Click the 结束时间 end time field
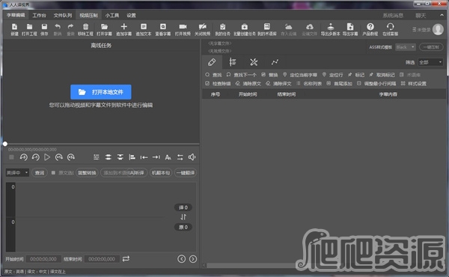The width and height of the screenshot is (449, 277). point(102,259)
